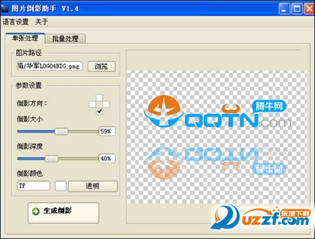Open the reflection color swatch picker
Viewport: 315px width, 239px height.
[x=61, y=186]
